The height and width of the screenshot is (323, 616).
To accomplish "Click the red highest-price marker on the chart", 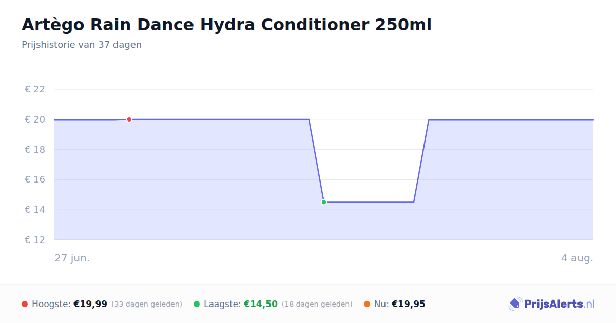I will coord(129,119).
